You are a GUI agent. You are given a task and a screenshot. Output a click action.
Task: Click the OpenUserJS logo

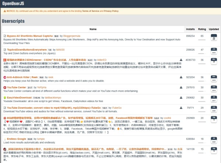pos(13,4)
